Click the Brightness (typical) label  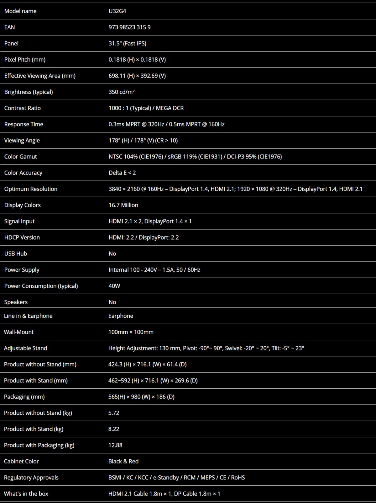(x=29, y=92)
